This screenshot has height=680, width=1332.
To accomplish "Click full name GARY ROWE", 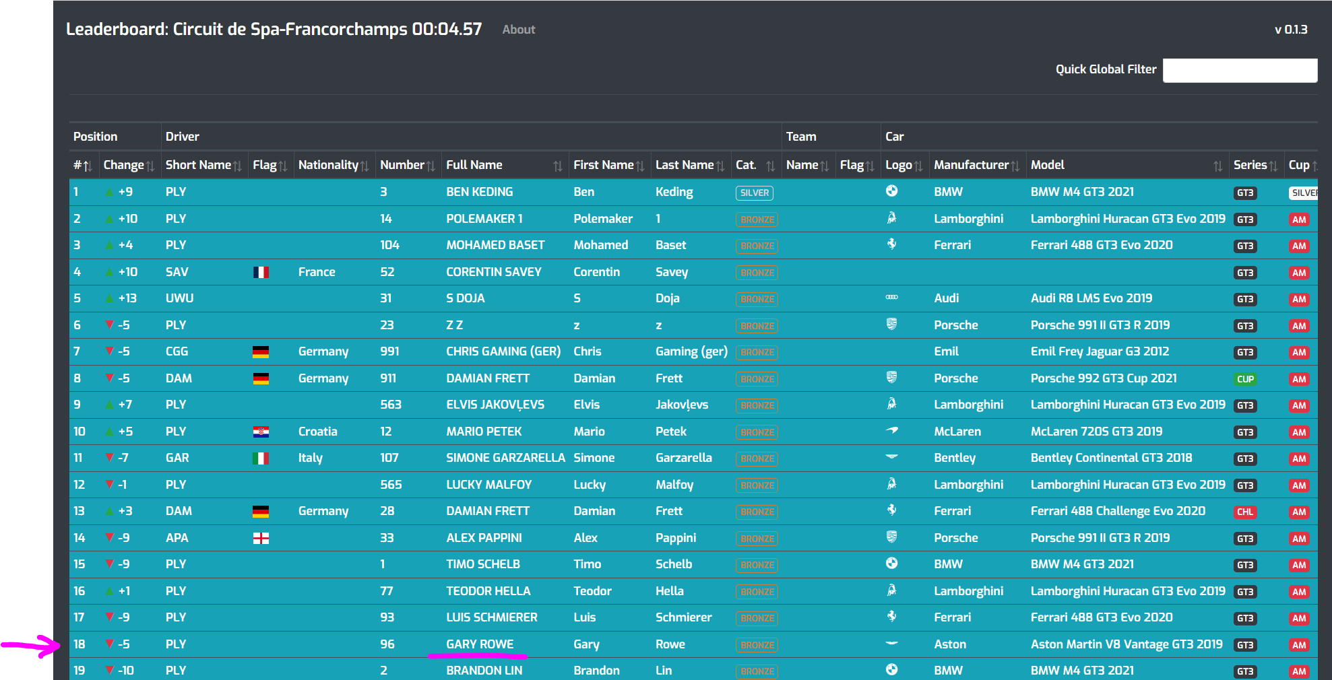I will [x=480, y=644].
